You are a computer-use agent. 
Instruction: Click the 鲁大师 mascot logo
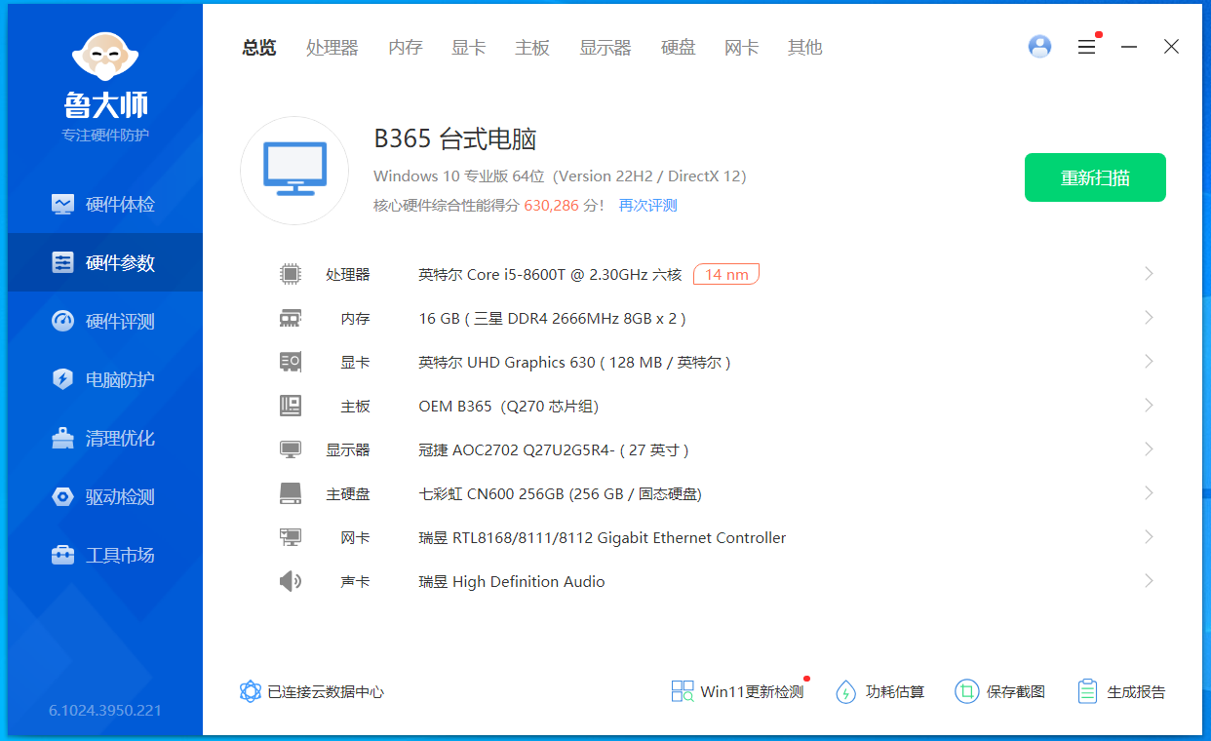point(105,58)
